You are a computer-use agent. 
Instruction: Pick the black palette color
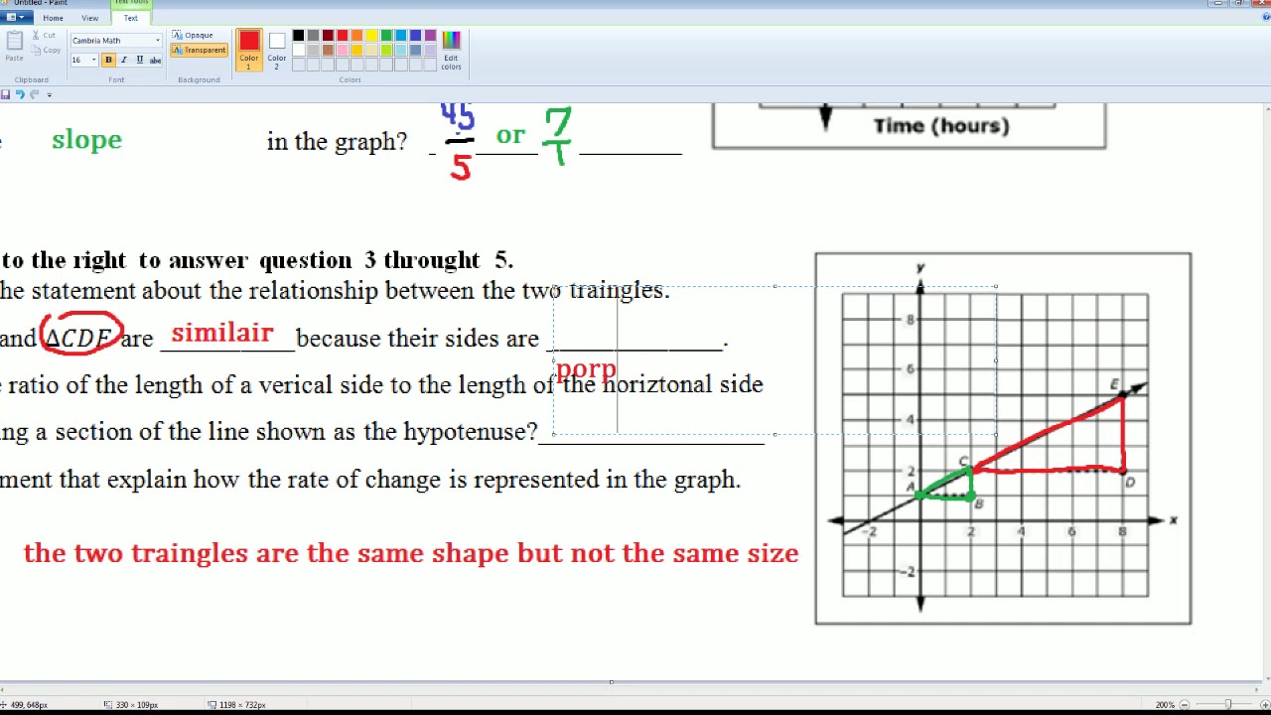(x=298, y=36)
